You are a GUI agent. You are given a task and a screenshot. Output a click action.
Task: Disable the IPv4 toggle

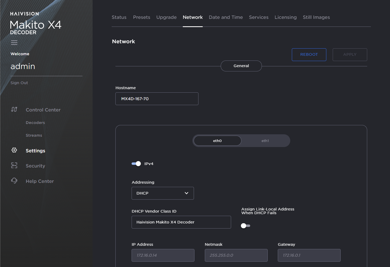click(136, 163)
